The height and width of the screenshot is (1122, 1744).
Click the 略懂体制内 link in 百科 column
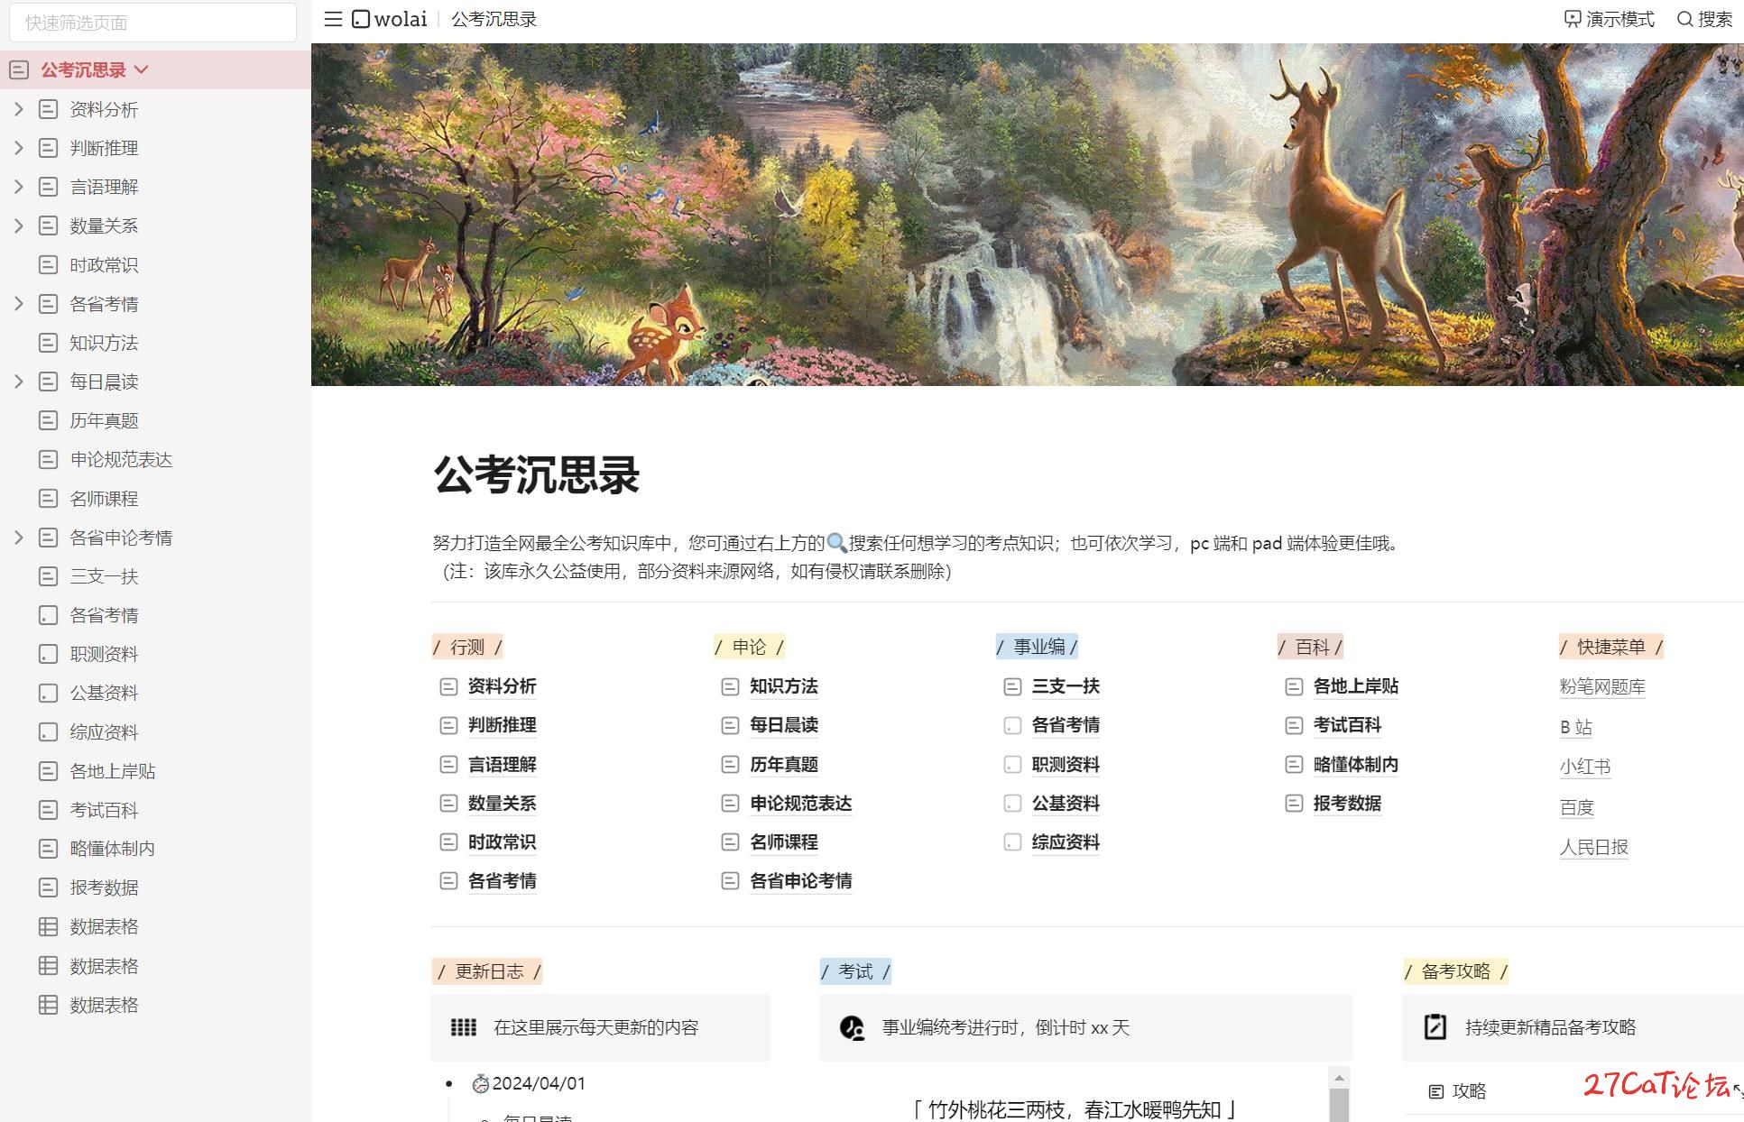[1356, 765]
